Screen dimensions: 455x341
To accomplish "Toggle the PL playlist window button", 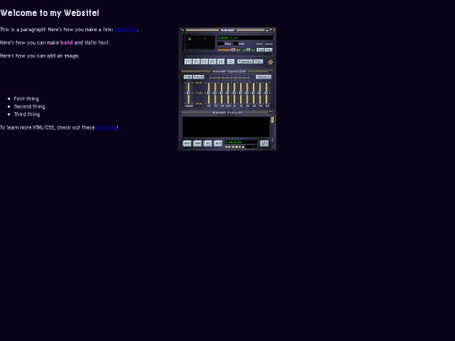I will [x=269, y=50].
